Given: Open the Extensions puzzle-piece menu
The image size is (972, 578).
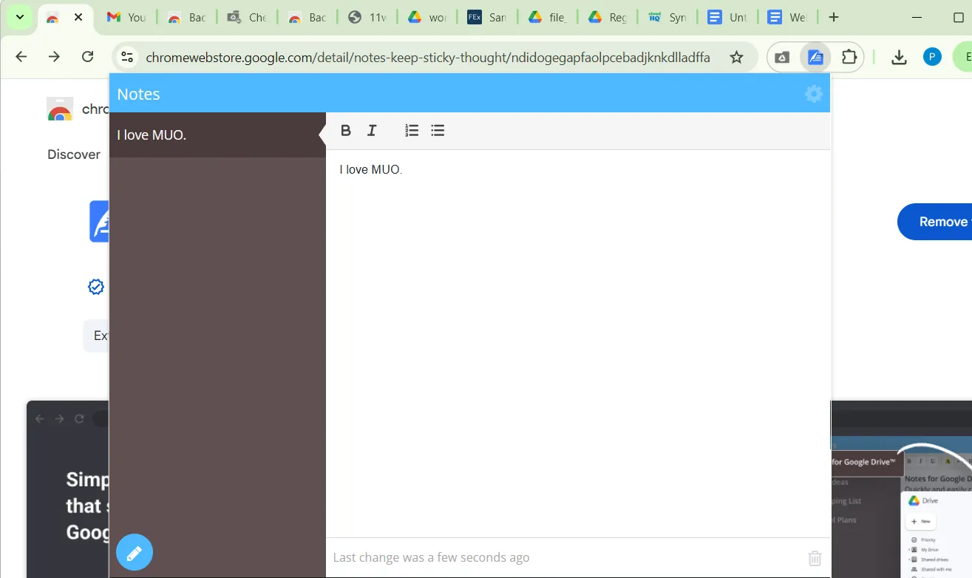Looking at the screenshot, I should (x=849, y=56).
